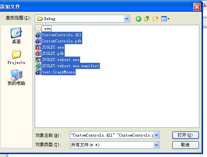Screen dimensions: 207x157
Task: Go up one folder level
Action: [147, 19]
